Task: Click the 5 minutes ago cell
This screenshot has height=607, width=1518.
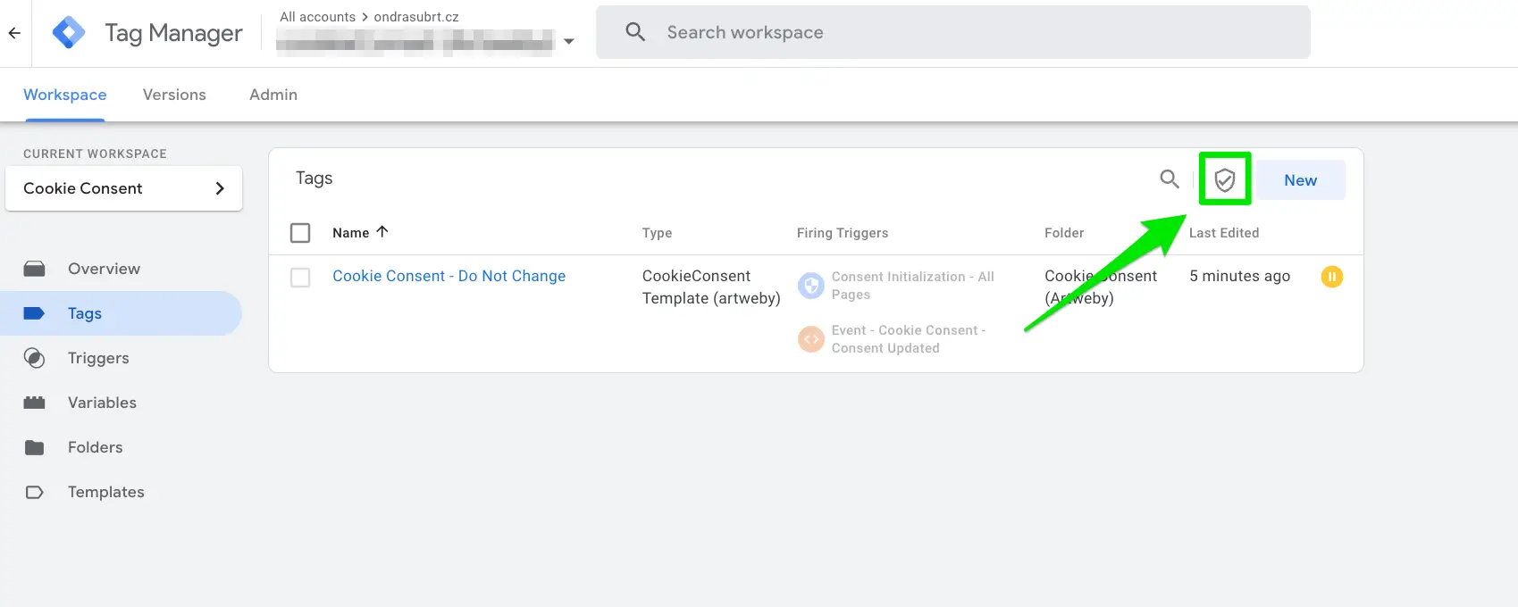Action: click(1239, 276)
